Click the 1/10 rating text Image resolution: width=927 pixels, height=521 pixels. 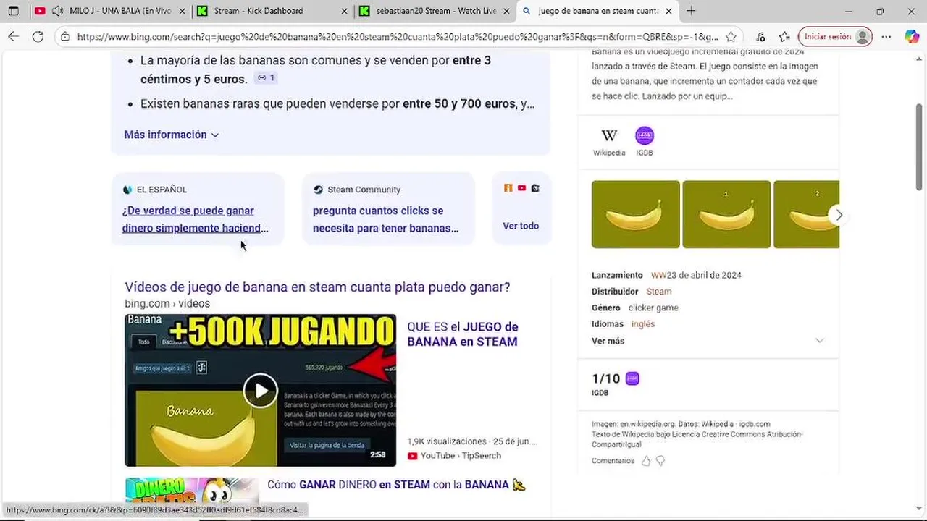point(606,378)
